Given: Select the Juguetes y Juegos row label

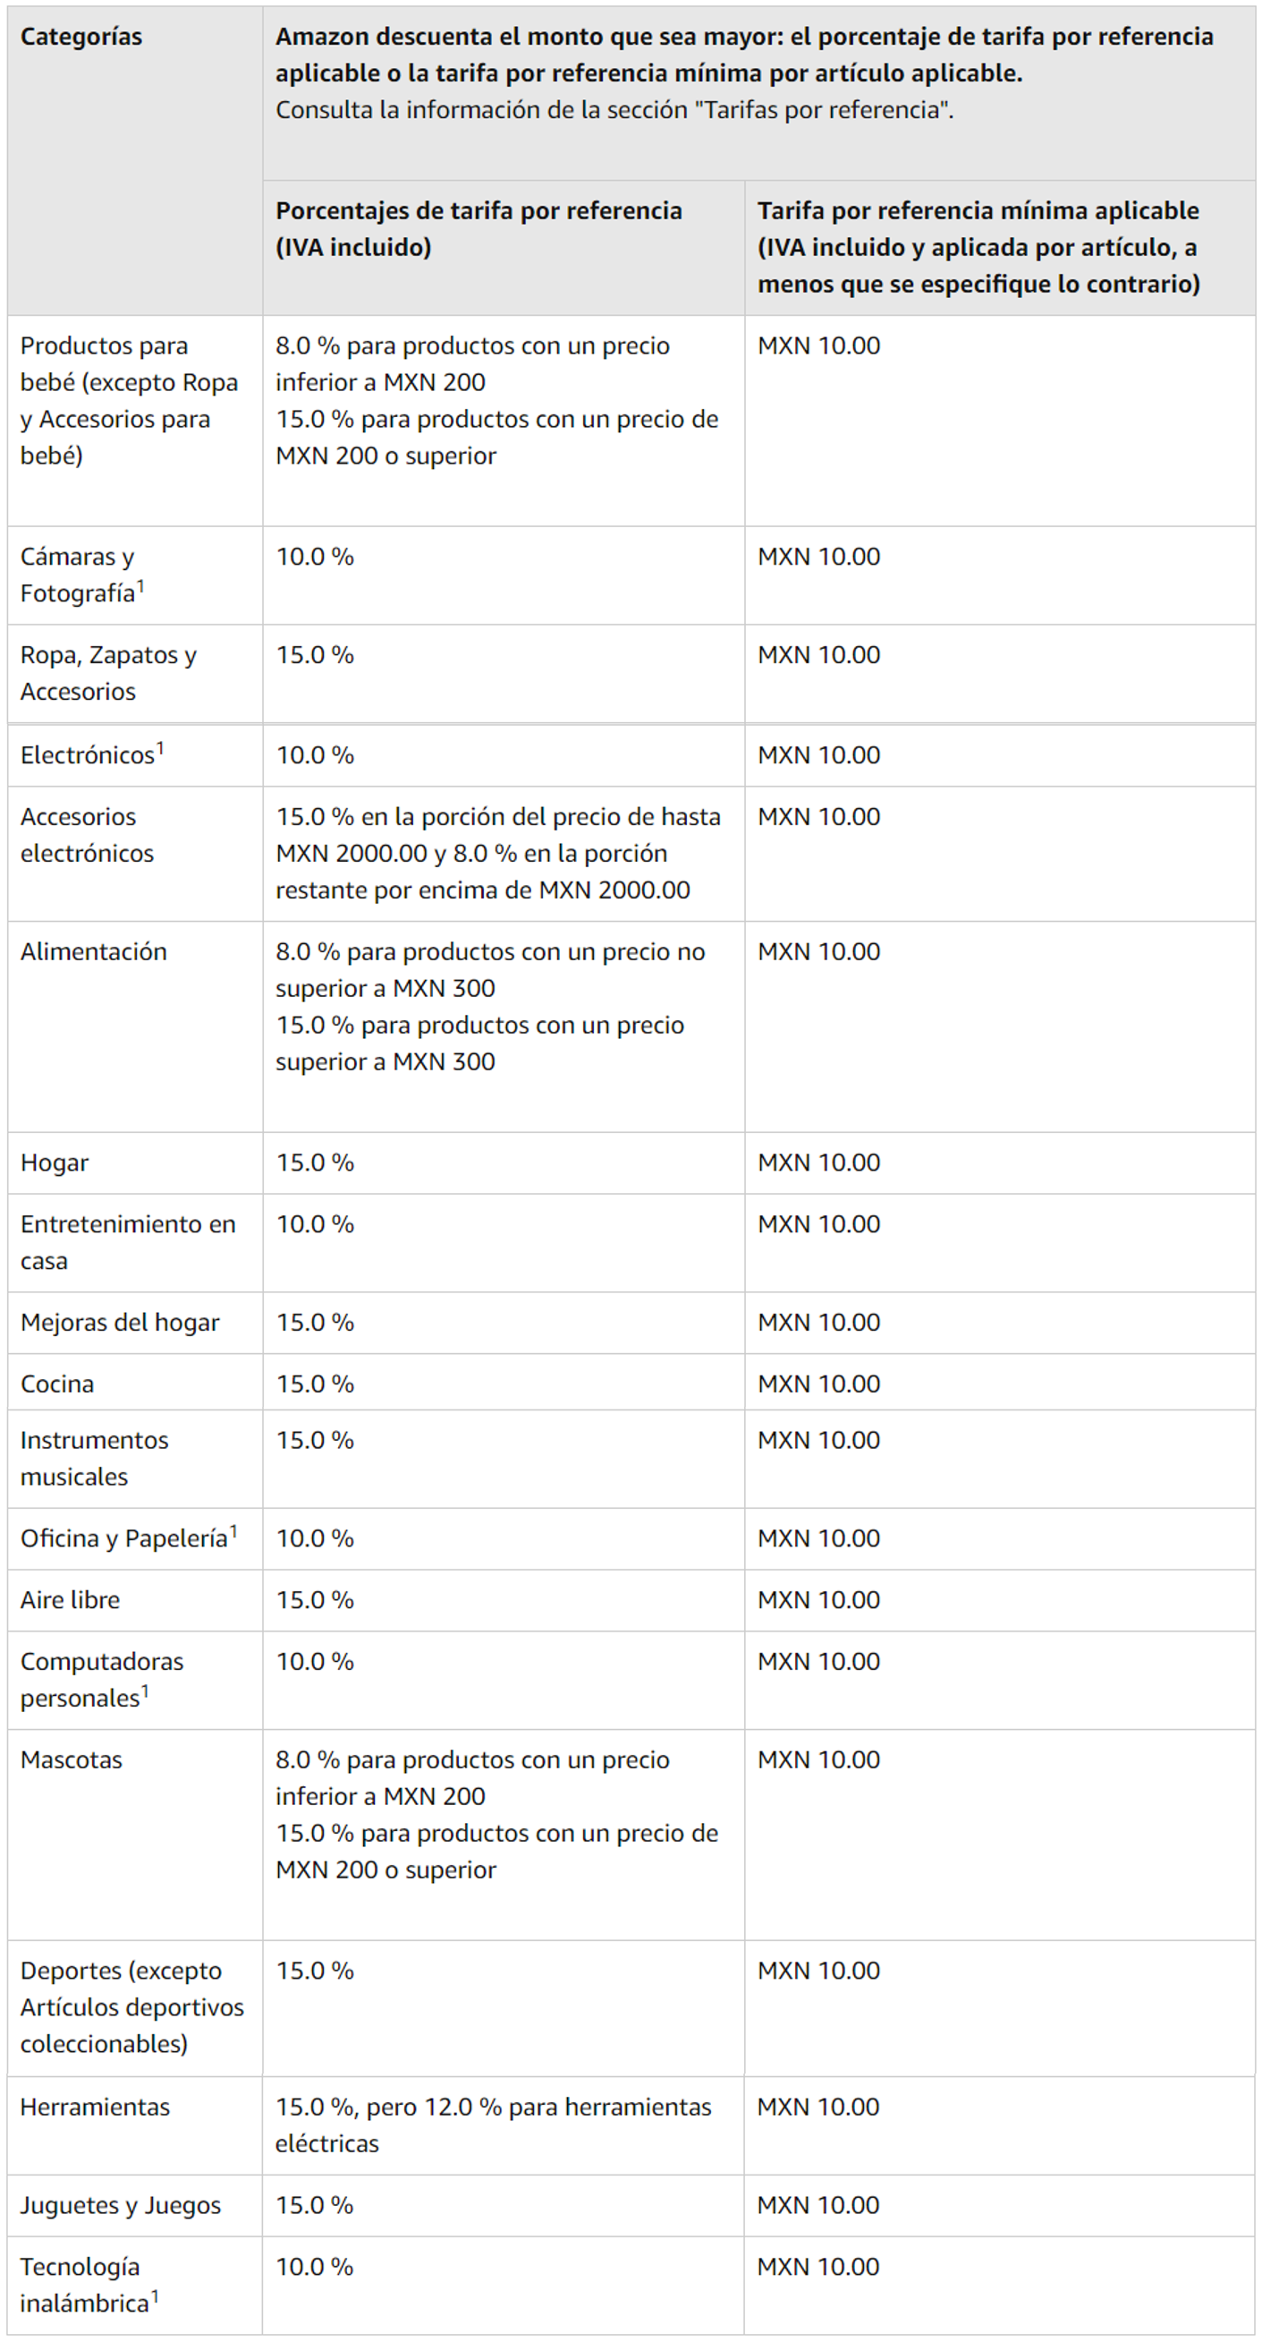Looking at the screenshot, I should coord(120,2206).
